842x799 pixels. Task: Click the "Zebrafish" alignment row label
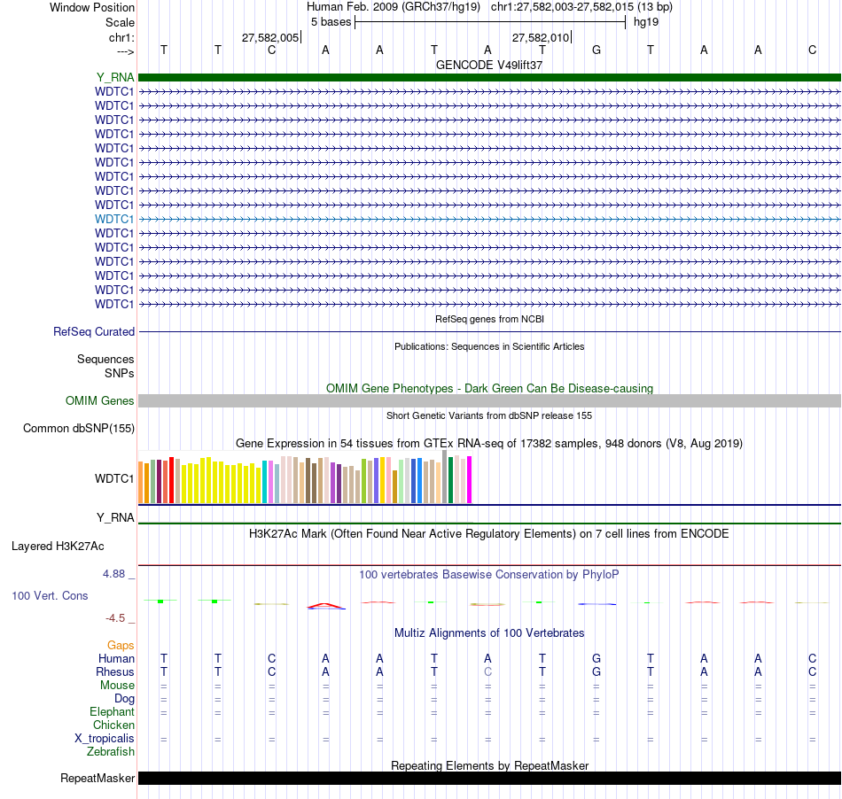pyautogui.click(x=111, y=752)
